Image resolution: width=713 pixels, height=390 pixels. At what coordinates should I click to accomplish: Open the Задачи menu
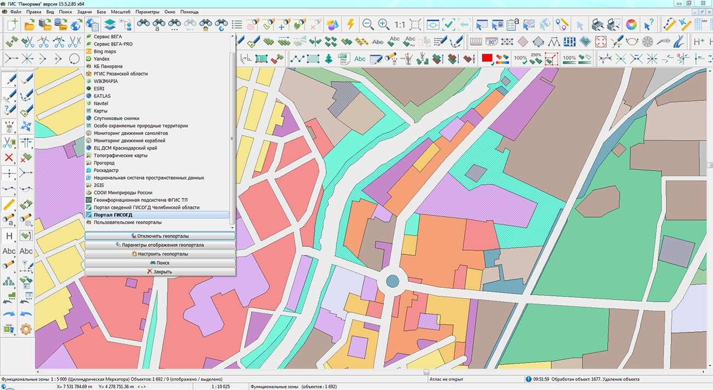coord(84,12)
